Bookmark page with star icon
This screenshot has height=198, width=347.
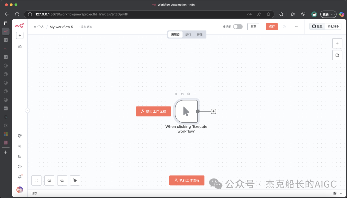pyautogui.click(x=268, y=14)
